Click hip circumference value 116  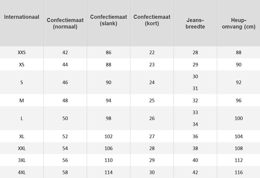tap(239, 172)
